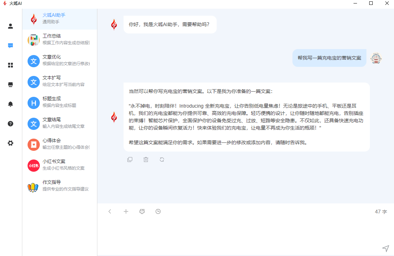Delete the AI response message
The height and width of the screenshot is (256, 394).
click(x=146, y=160)
